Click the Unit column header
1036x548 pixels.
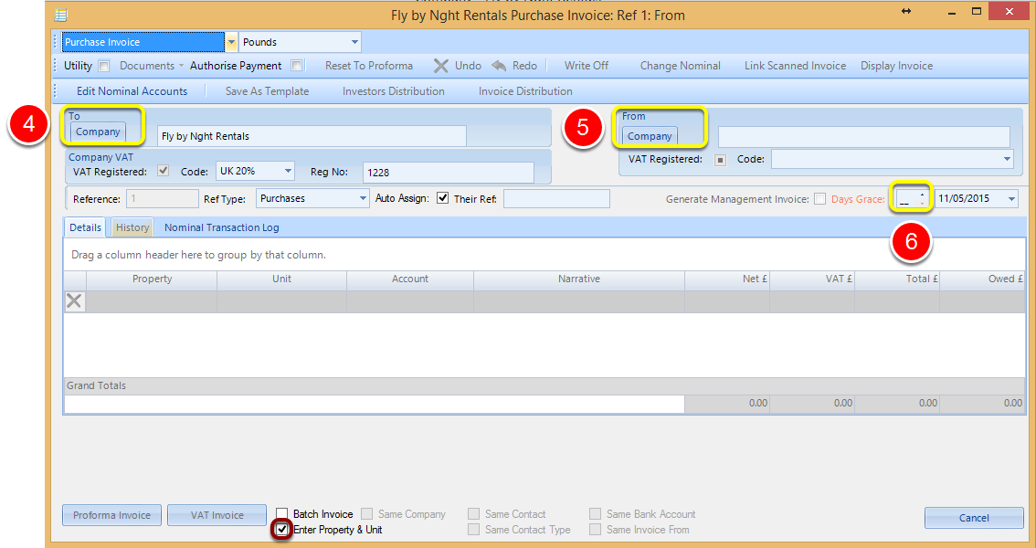click(281, 279)
